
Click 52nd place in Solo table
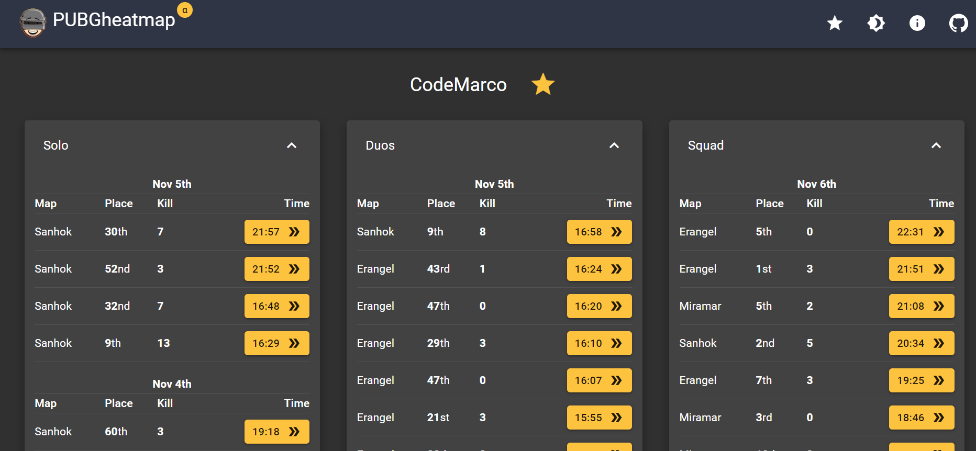point(117,269)
